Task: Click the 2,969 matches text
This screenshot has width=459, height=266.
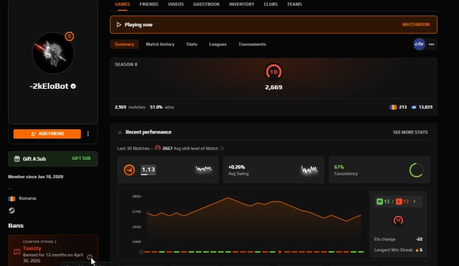Action: pos(130,107)
